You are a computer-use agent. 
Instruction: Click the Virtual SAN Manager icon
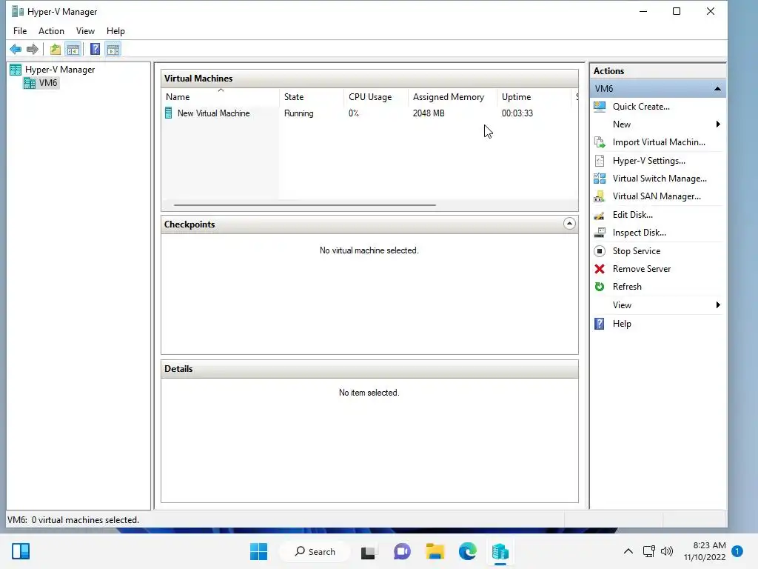pos(600,196)
